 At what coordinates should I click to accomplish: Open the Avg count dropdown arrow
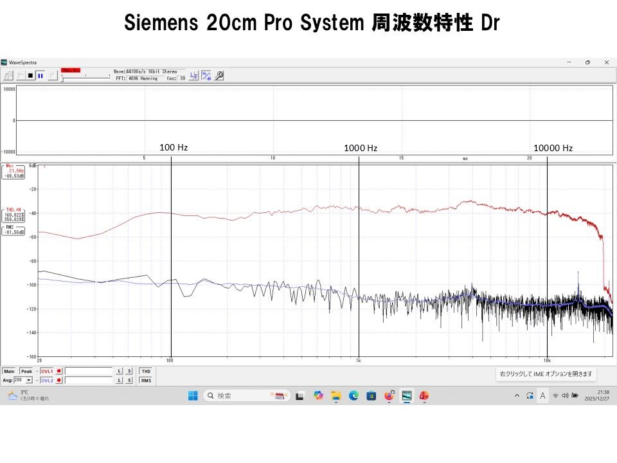click(29, 380)
